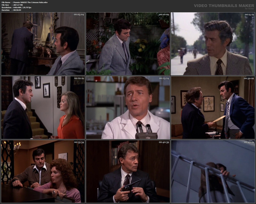Click the file name text 'Mannix S06E03 The Crimson Halo.mkv'
256x204 pixels.
tap(31, 3)
